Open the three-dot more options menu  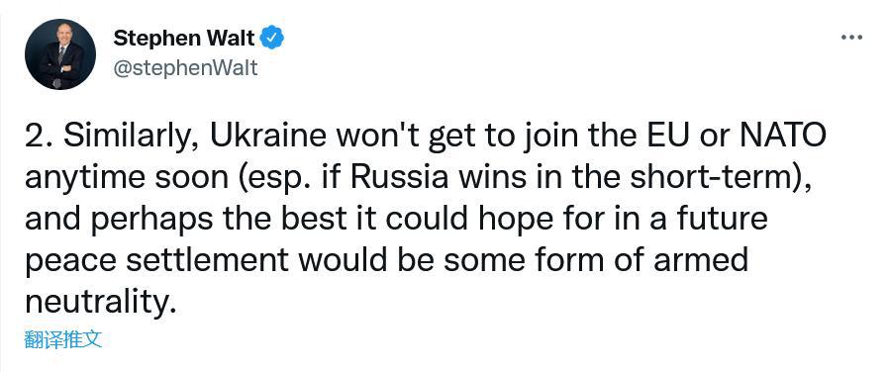851,38
